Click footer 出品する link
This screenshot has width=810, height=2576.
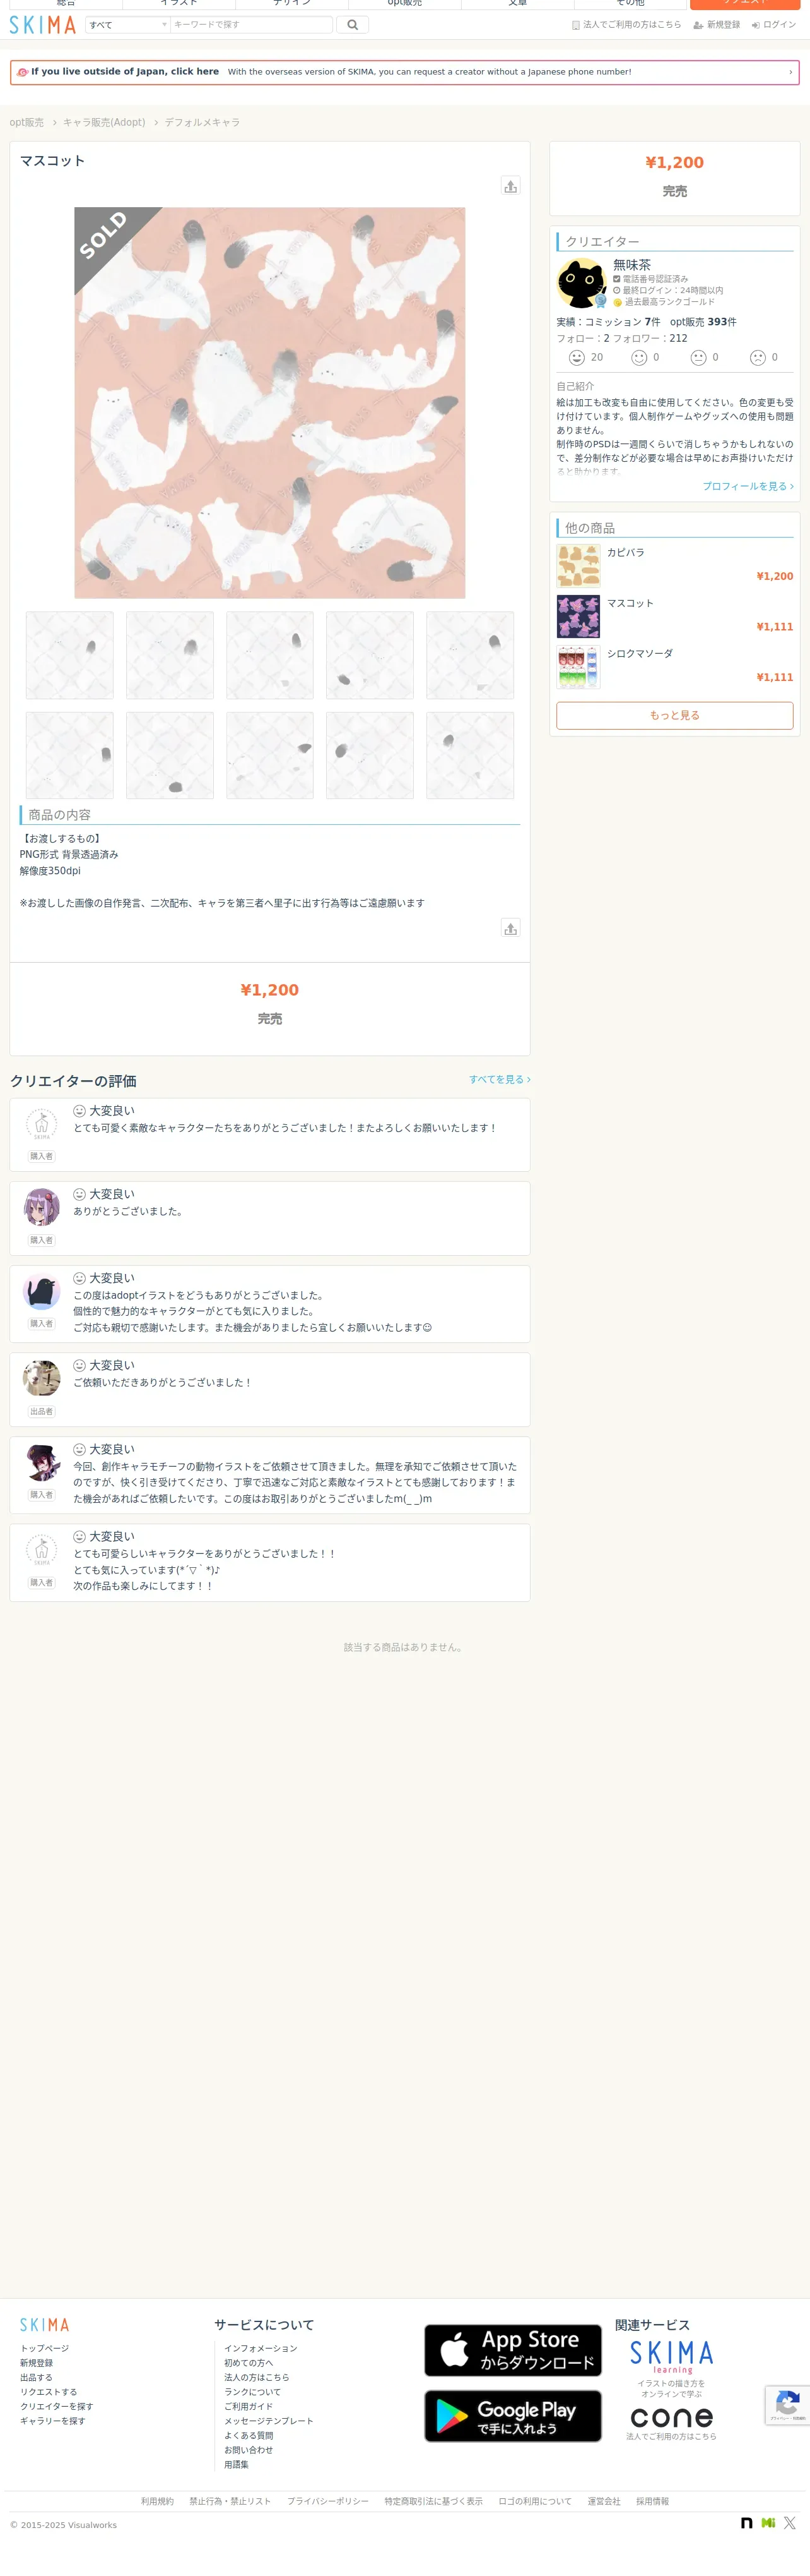click(x=37, y=2378)
